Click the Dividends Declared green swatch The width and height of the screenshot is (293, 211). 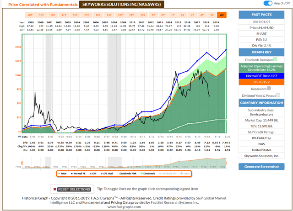pyautogui.click(x=275, y=59)
